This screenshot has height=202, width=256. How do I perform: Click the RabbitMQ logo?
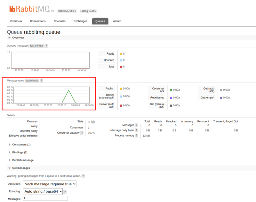pyautogui.click(x=31, y=9)
